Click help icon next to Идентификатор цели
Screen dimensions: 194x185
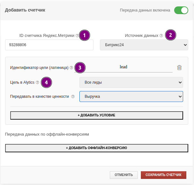(71, 68)
